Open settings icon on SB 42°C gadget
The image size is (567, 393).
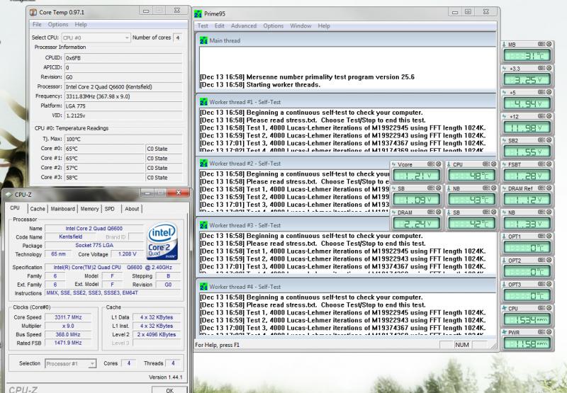tap(486, 212)
